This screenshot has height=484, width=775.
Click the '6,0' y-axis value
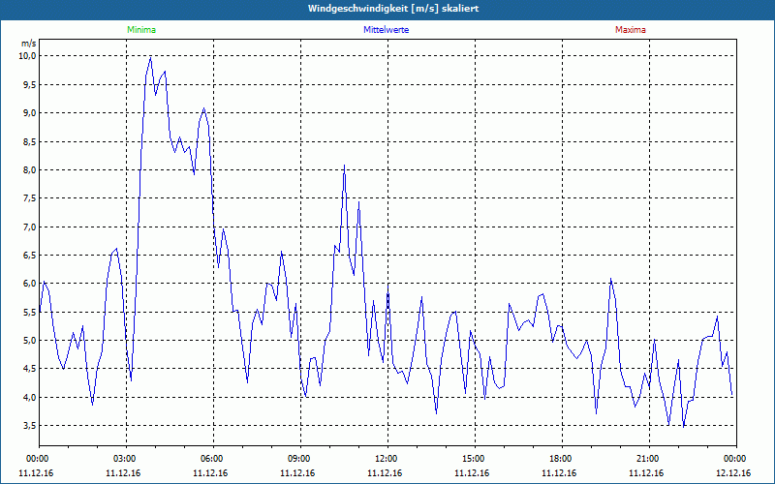[x=30, y=283]
